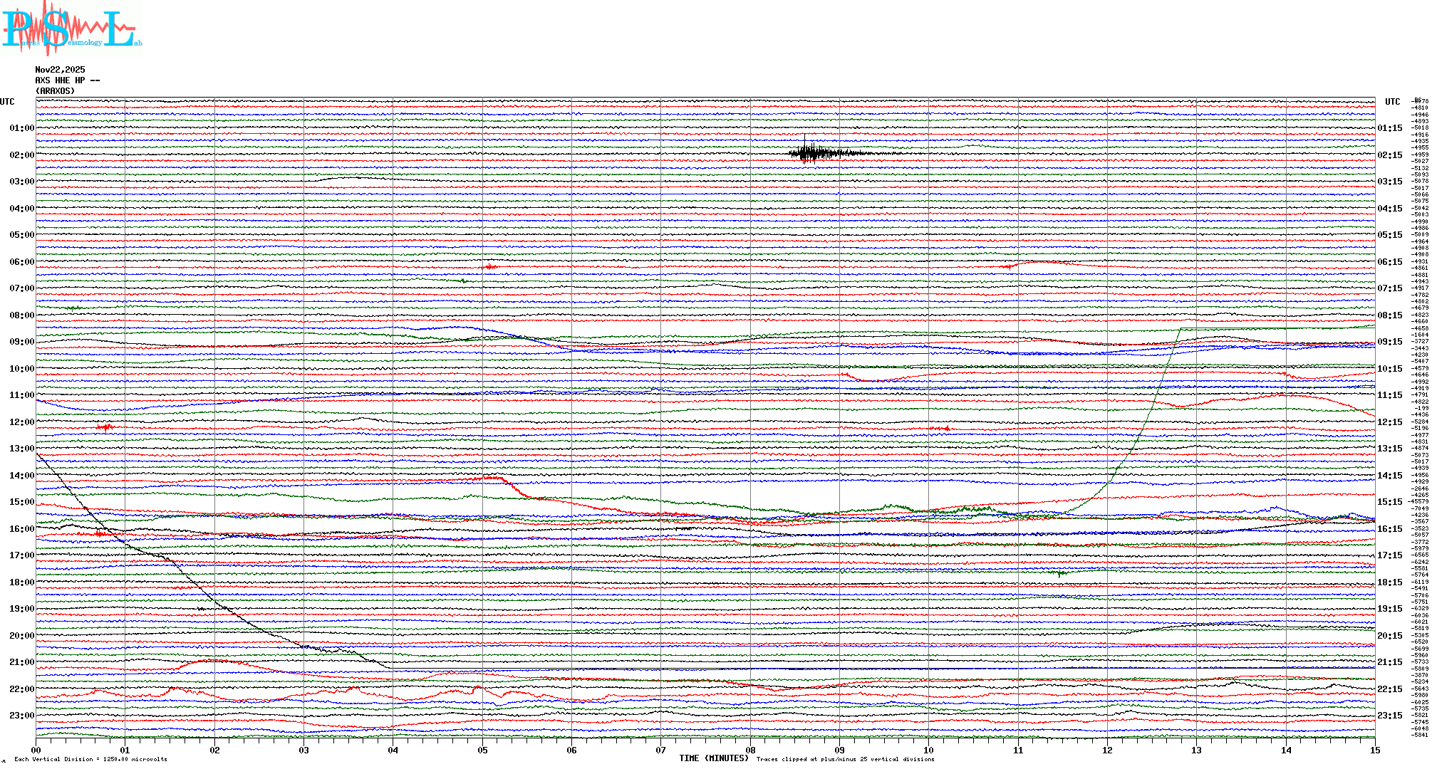Click the 00 minute tick on bottom axis
The height and width of the screenshot is (769, 1432).
coord(36,750)
